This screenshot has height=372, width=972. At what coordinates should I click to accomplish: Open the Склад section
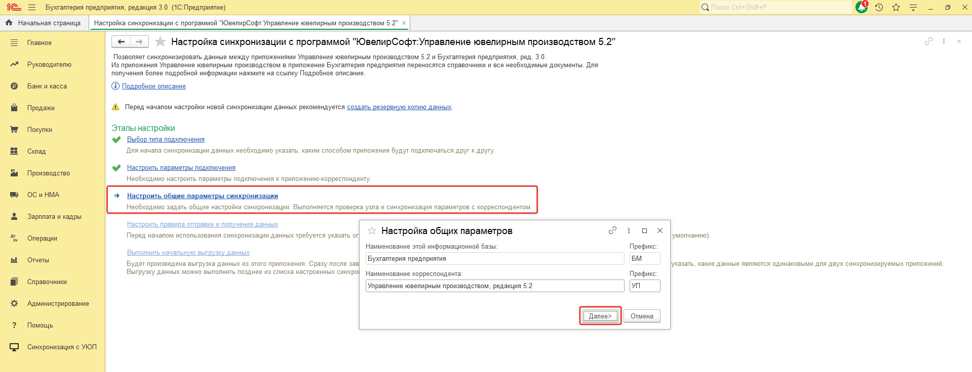click(36, 152)
